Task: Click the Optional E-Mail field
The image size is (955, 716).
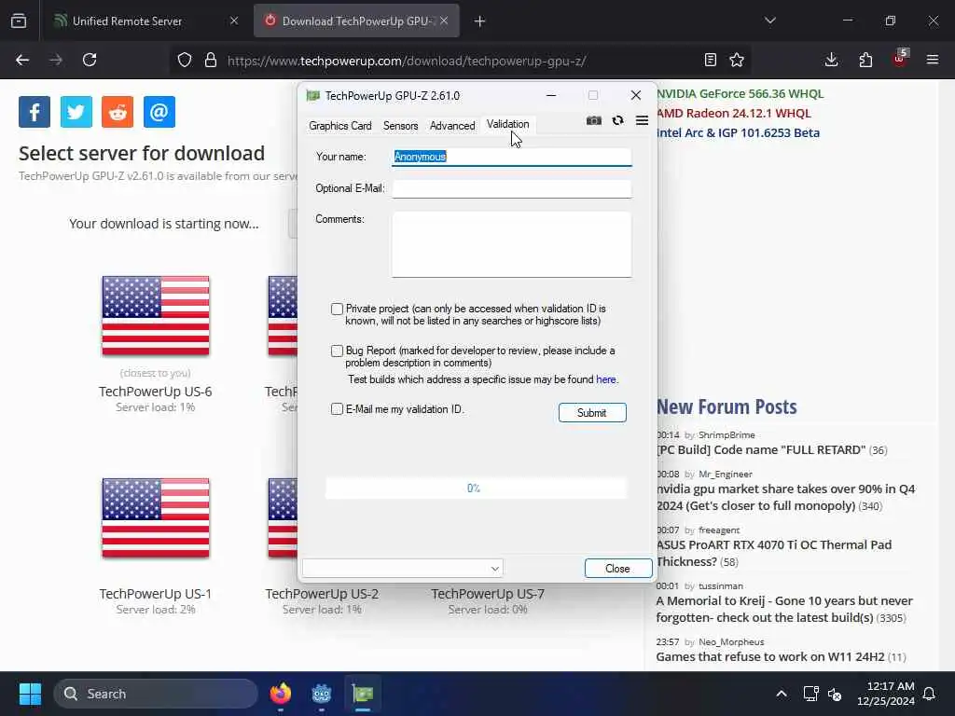Action: [x=512, y=188]
